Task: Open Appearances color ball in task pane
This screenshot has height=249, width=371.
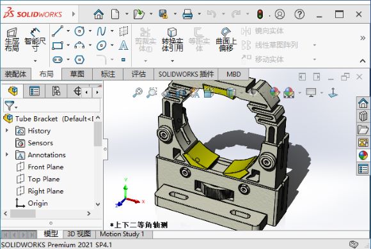Action: coord(363,155)
